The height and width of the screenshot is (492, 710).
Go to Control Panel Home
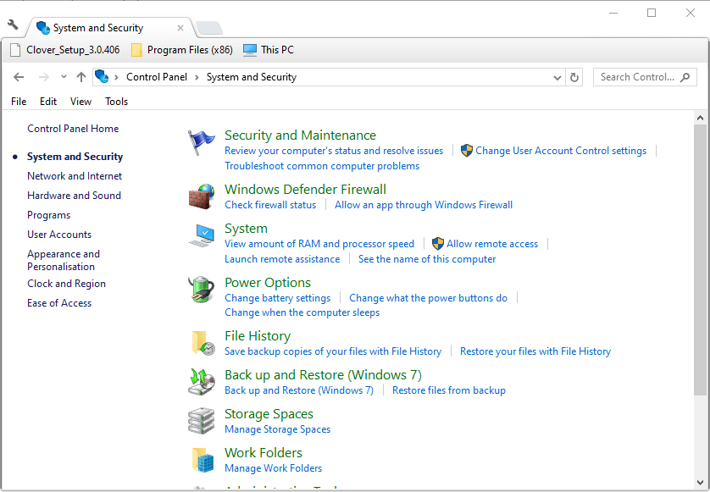(73, 129)
